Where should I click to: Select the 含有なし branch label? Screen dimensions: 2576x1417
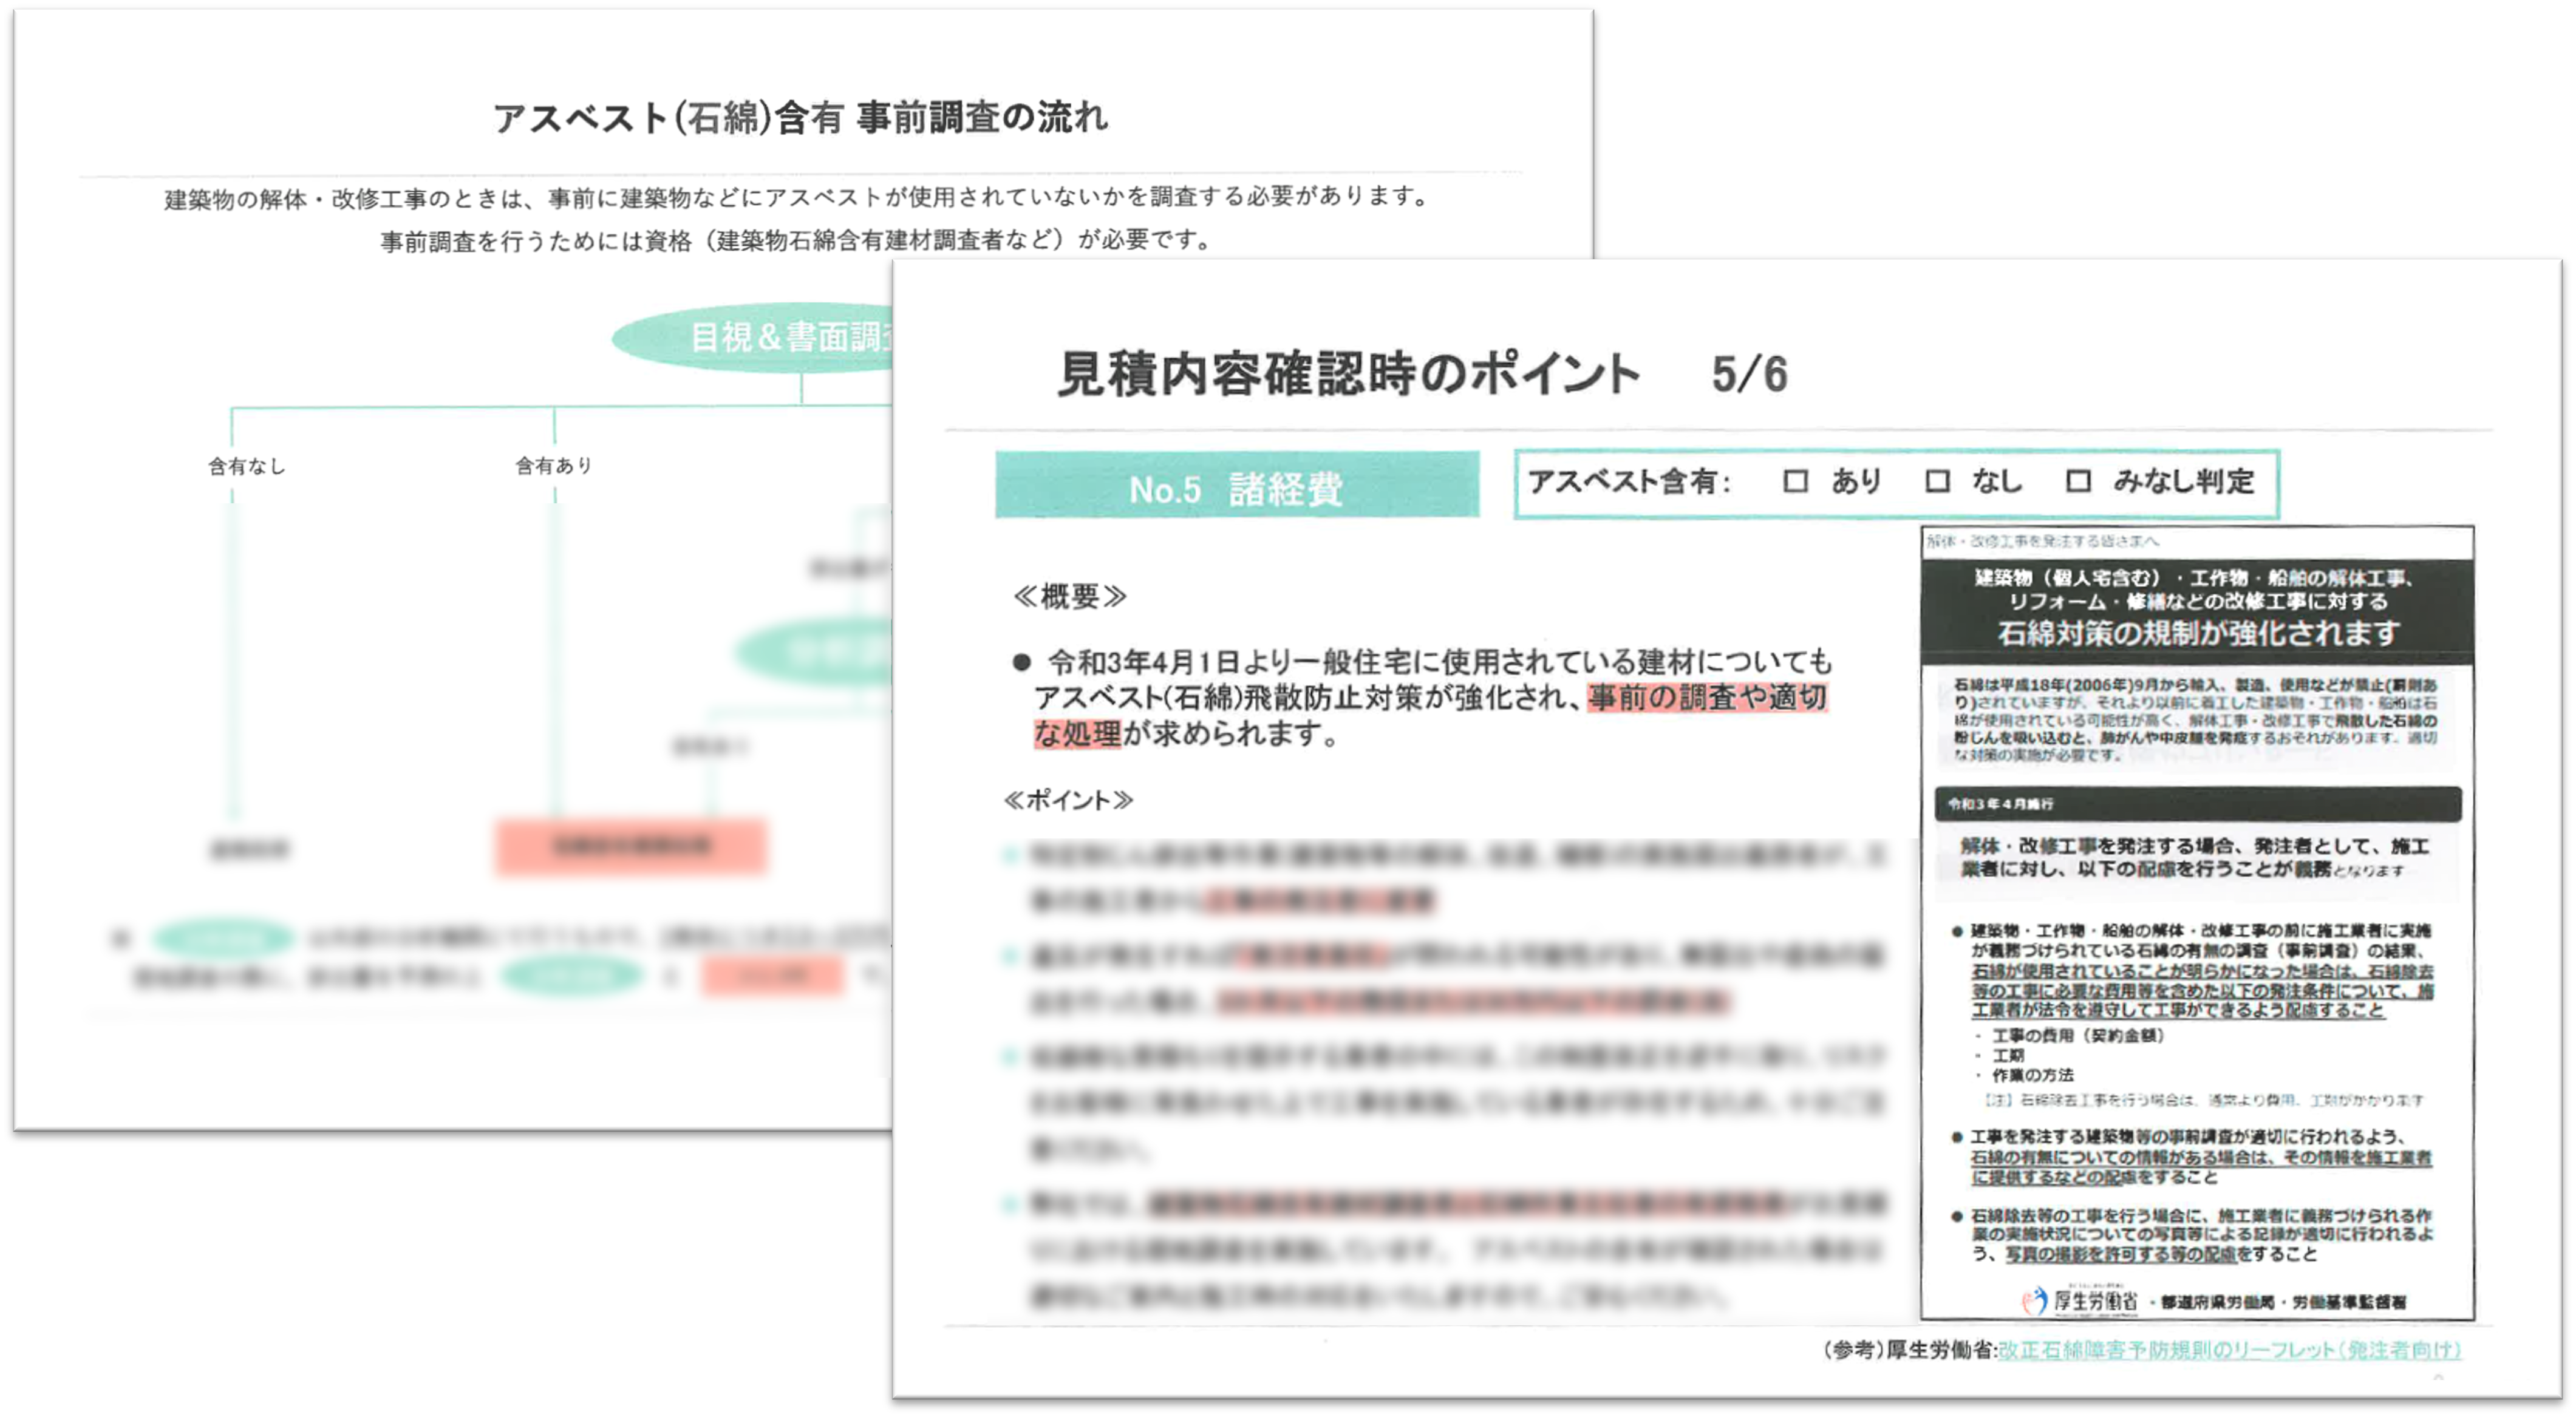click(246, 466)
